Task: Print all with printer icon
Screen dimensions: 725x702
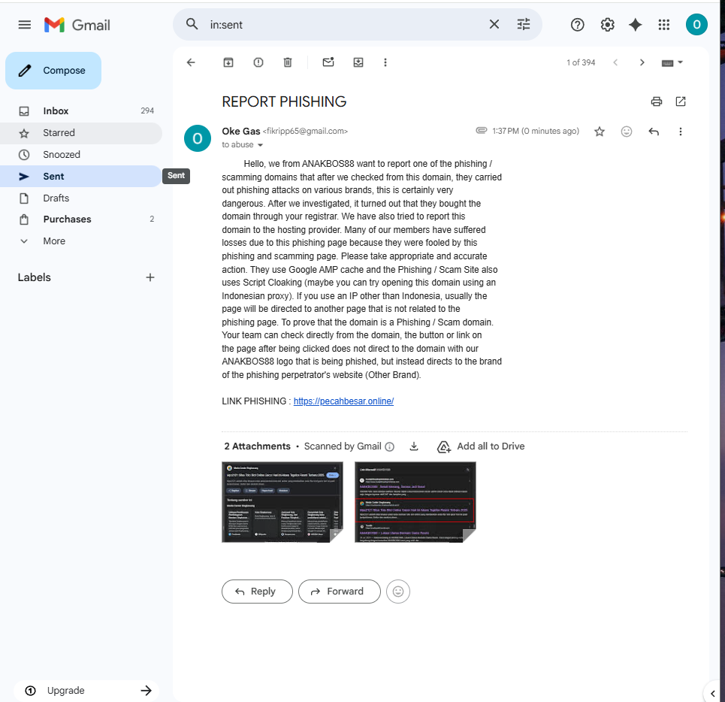Action: (x=656, y=101)
